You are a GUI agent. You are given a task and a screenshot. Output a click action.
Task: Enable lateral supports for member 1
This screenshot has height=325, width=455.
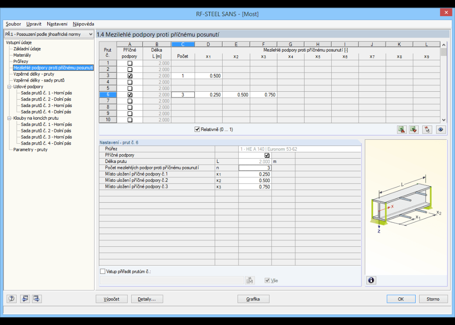click(x=129, y=63)
